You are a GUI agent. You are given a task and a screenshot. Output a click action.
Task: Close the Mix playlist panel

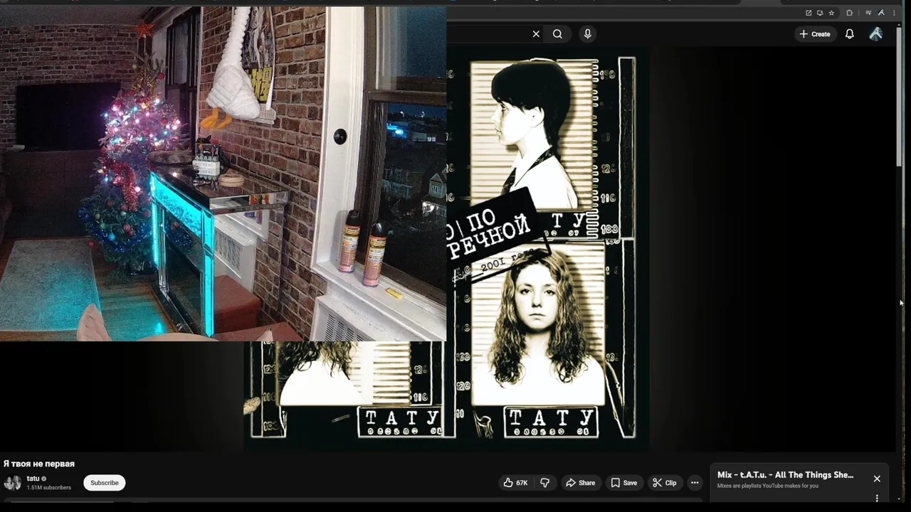(877, 479)
